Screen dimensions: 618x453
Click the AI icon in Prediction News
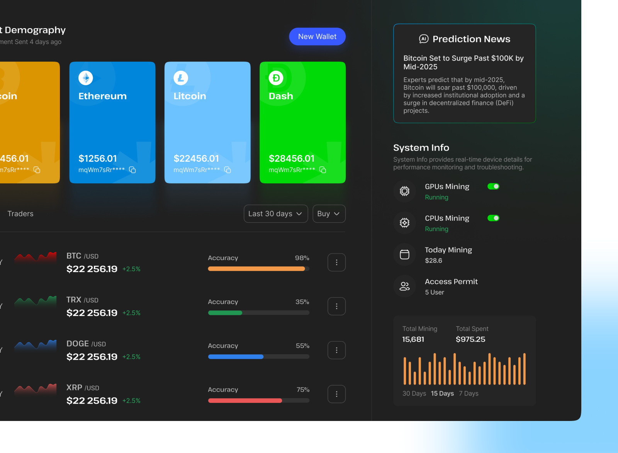coord(424,39)
